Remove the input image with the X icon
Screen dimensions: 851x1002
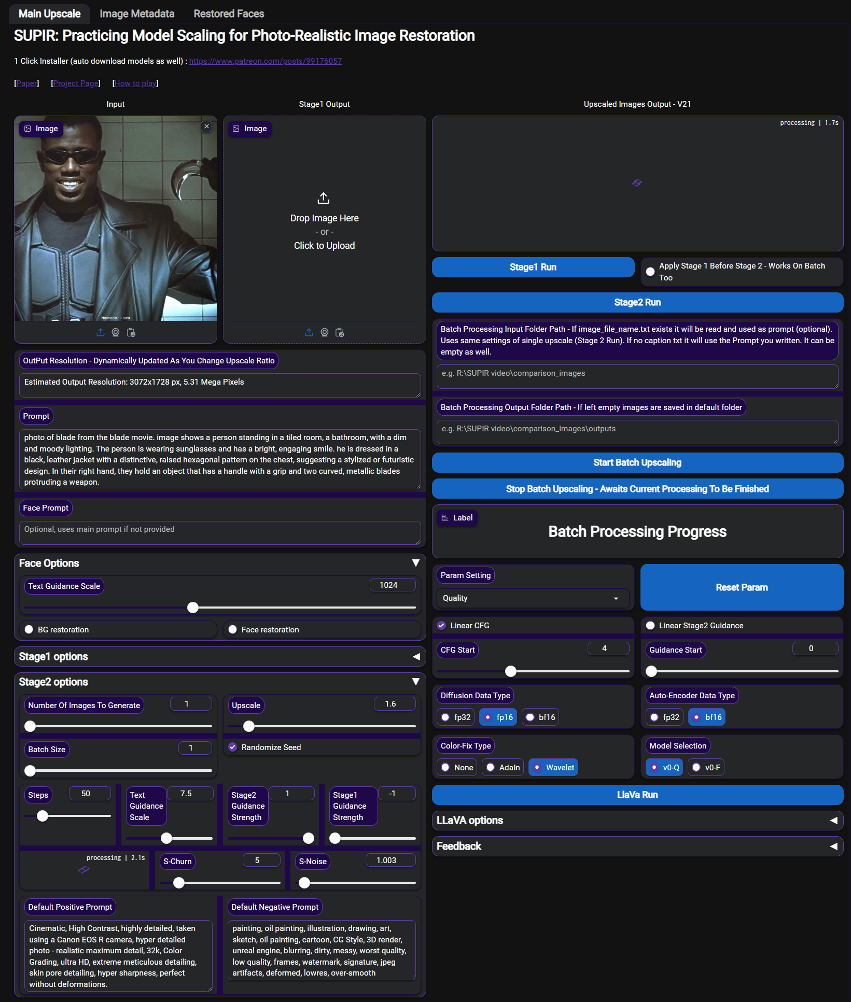click(206, 126)
